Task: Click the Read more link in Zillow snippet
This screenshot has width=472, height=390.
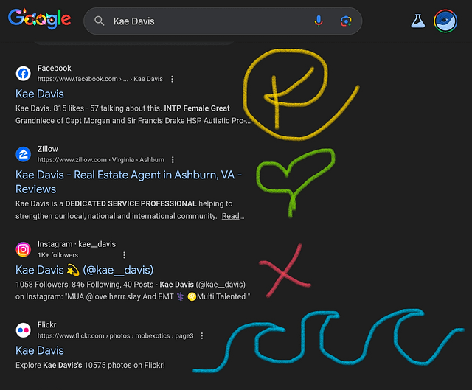Action: pyautogui.click(x=231, y=216)
